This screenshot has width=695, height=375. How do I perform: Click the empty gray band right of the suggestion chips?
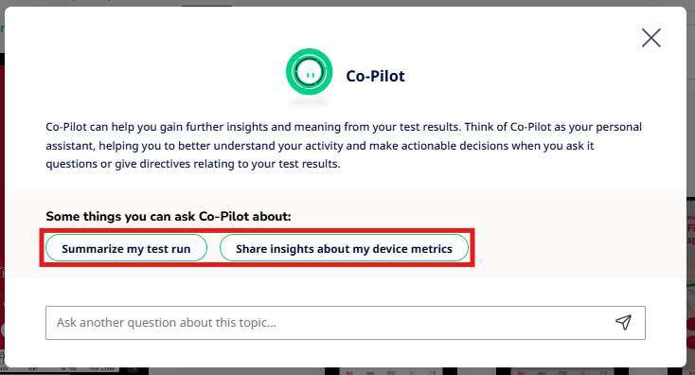point(577,248)
